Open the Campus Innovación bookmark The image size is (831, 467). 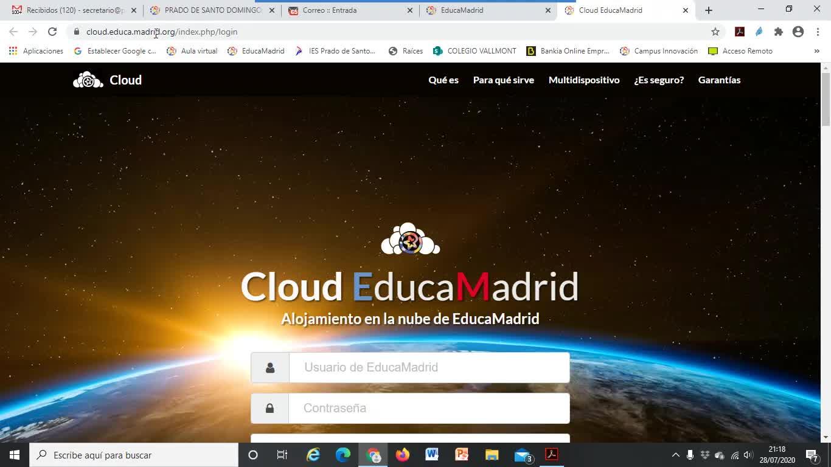[659, 51]
